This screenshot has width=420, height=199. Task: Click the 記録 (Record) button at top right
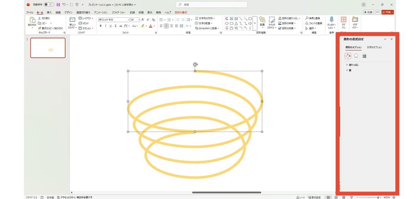(368, 12)
